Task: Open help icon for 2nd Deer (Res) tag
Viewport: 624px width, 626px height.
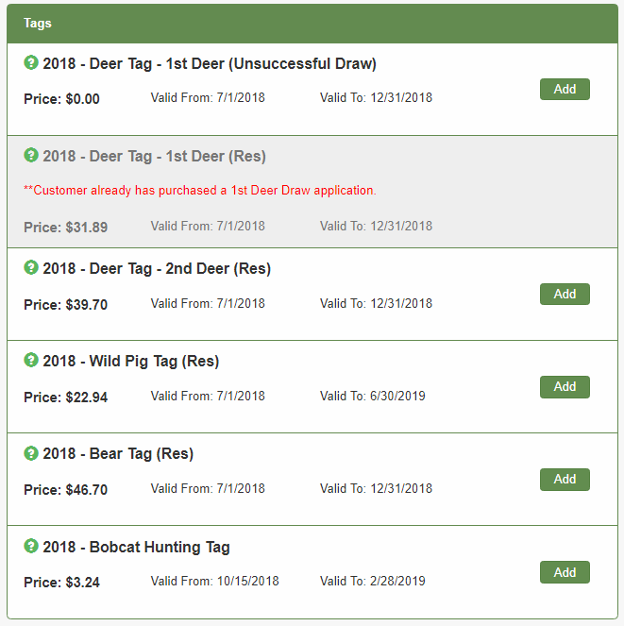Action: tap(31, 268)
